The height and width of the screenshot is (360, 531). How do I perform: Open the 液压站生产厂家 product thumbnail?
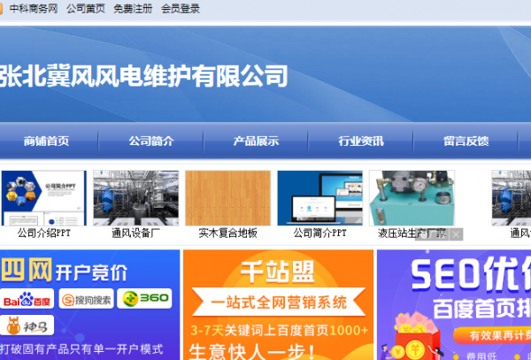coord(412,198)
